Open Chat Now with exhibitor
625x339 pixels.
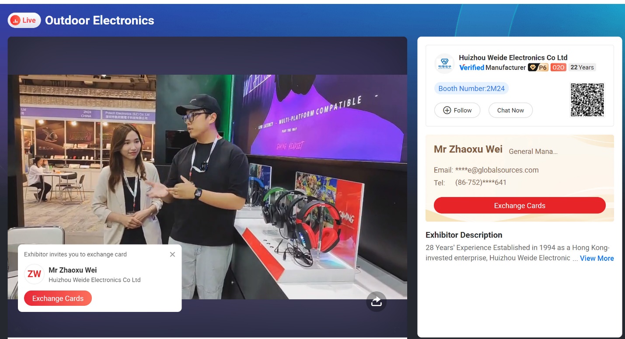[510, 111]
